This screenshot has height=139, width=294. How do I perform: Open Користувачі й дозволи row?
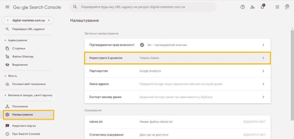[177, 58]
